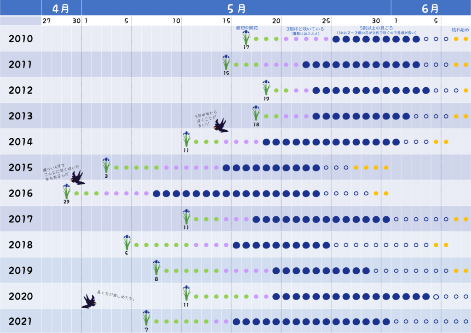The width and height of the screenshot is (471, 333).
Task: Click the iris flower icon in the 2010 row
Action: click(246, 37)
